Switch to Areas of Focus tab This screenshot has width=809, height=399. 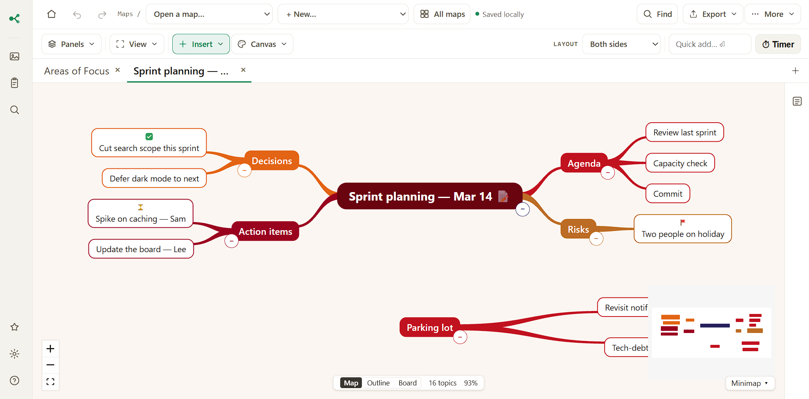77,71
